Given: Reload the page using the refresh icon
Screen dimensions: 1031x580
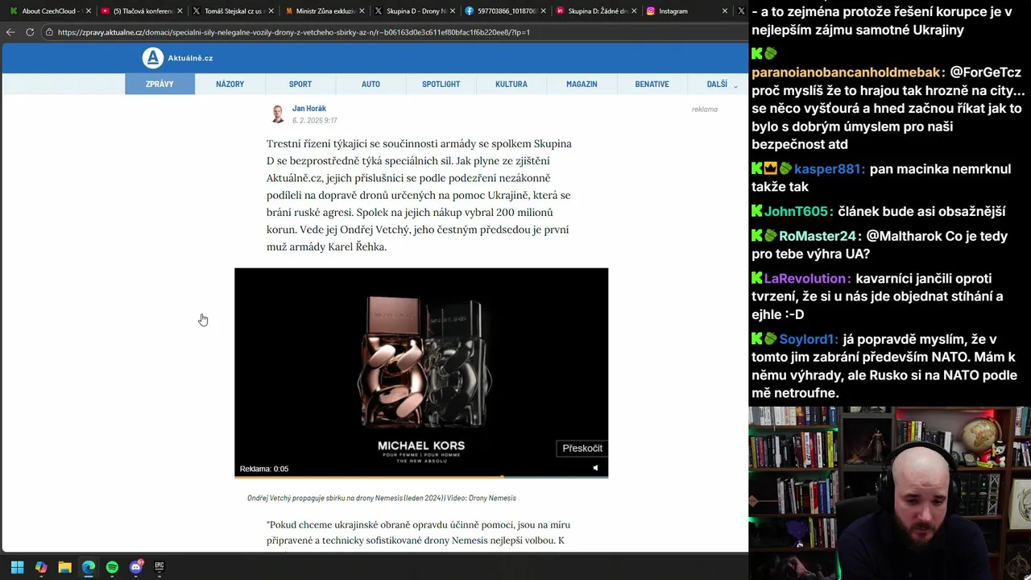Looking at the screenshot, I should tap(30, 32).
